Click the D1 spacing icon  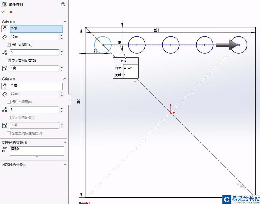coord(5,37)
